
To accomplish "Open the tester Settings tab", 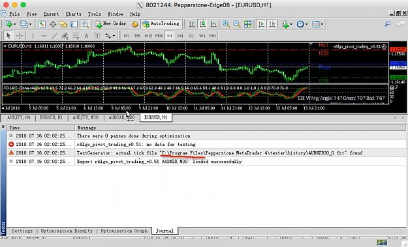I will pyautogui.click(x=22, y=231).
